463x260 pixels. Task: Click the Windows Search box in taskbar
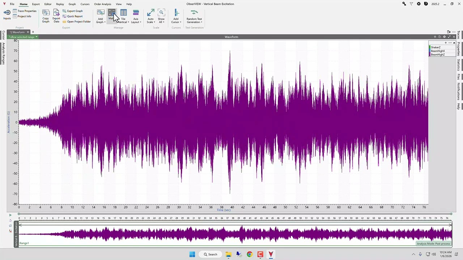coord(211,254)
